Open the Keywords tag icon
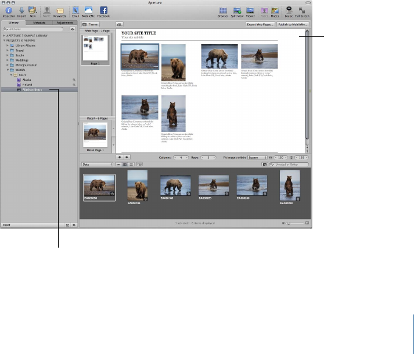 pyautogui.click(x=60, y=11)
